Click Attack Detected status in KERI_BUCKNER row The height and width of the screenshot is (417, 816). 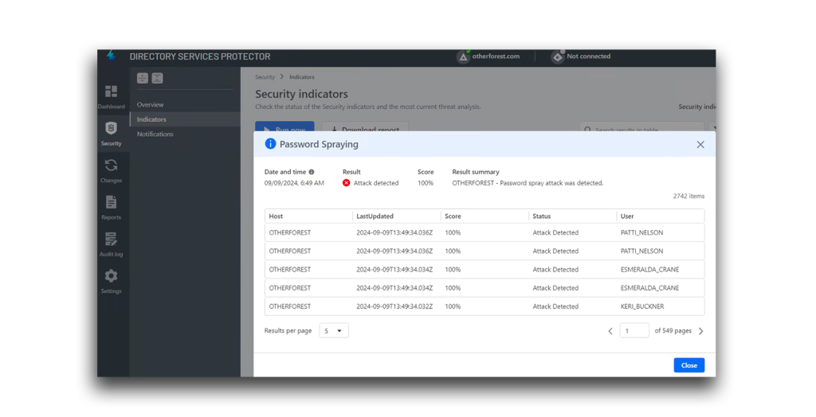coord(555,306)
